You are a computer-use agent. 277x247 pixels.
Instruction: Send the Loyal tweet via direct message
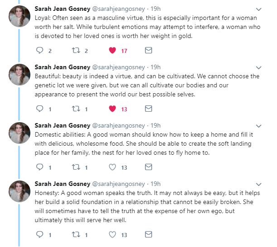[x=148, y=50]
